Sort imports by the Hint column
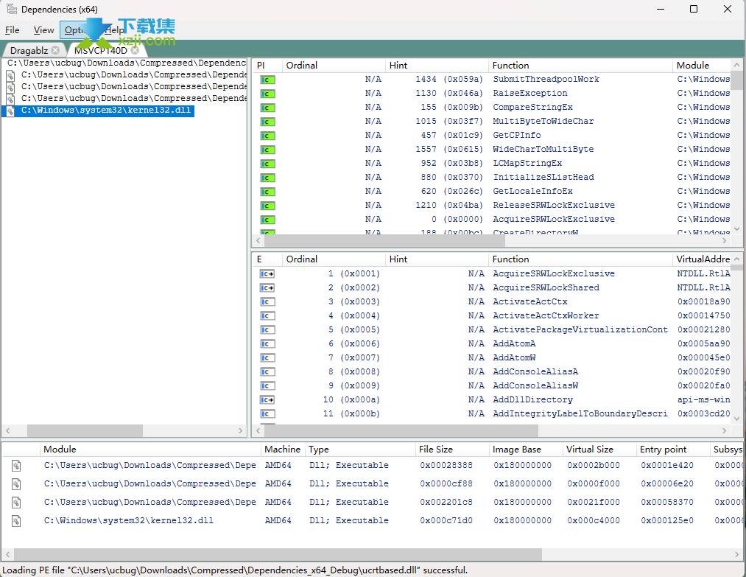746x577 pixels. coord(437,66)
